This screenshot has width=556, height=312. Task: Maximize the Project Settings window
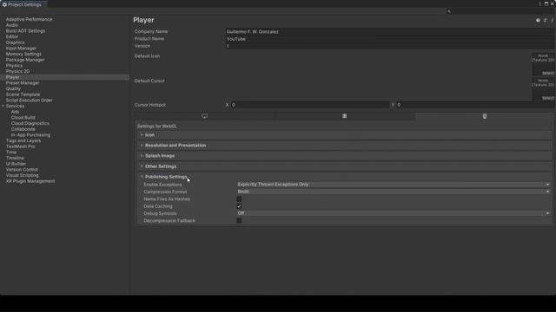tap(546, 3)
